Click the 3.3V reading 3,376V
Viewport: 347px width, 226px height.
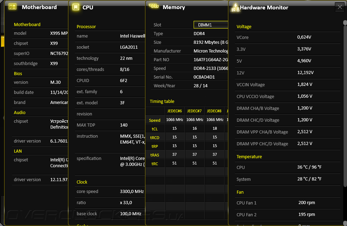[304, 49]
